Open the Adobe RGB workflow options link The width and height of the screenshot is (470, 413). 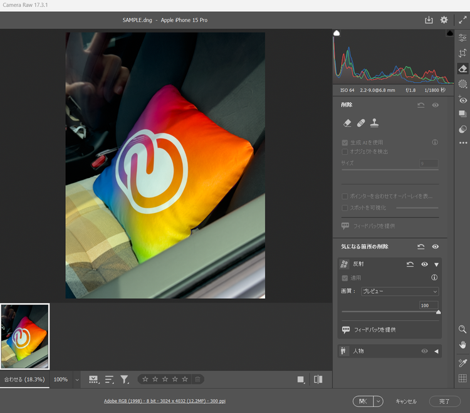tap(165, 401)
